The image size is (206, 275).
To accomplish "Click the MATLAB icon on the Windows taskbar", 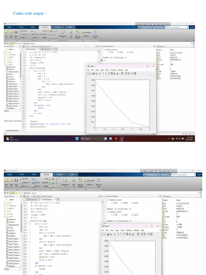I will (x=122, y=139).
